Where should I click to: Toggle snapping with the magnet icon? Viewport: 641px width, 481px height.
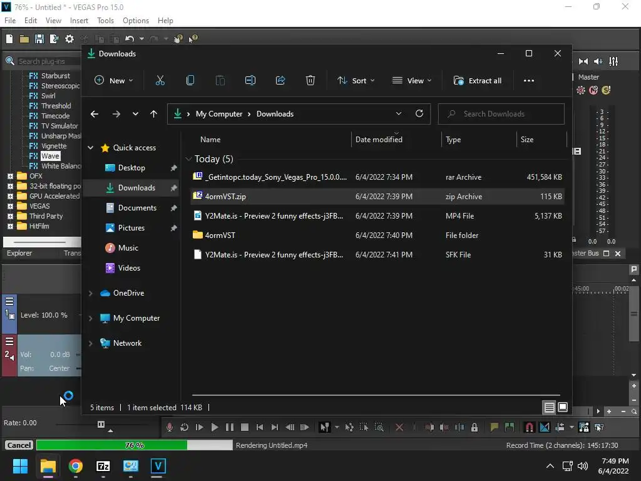coord(529,427)
